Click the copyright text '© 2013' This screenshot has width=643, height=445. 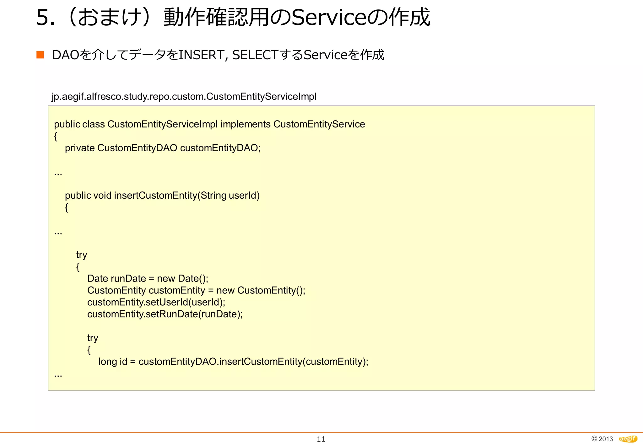tap(602, 439)
